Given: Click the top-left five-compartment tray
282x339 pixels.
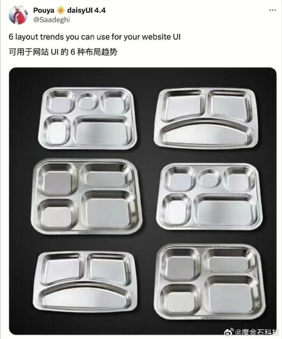Looking at the screenshot, I should click(x=87, y=118).
